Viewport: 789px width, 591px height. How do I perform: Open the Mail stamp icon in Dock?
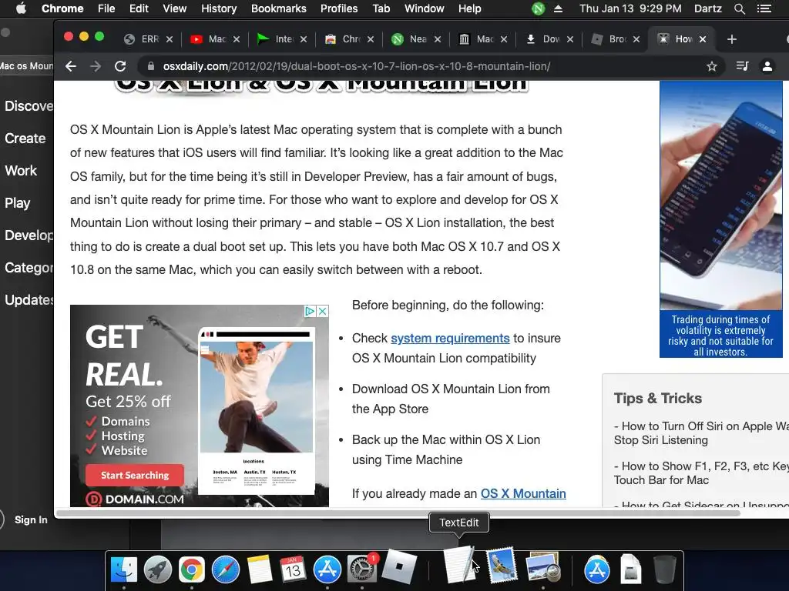click(x=502, y=566)
